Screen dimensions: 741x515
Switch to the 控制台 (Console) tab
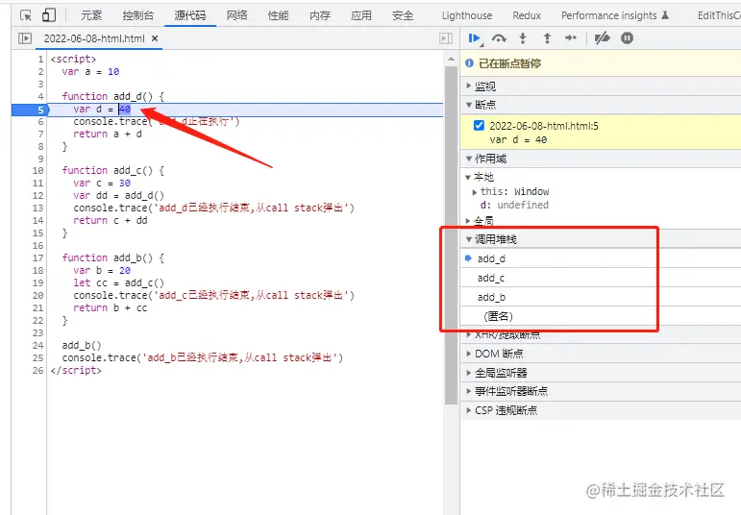[138, 15]
